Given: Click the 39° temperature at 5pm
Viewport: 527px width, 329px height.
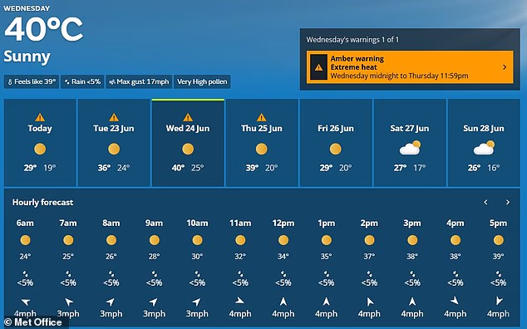Looking at the screenshot, I should (x=499, y=257).
